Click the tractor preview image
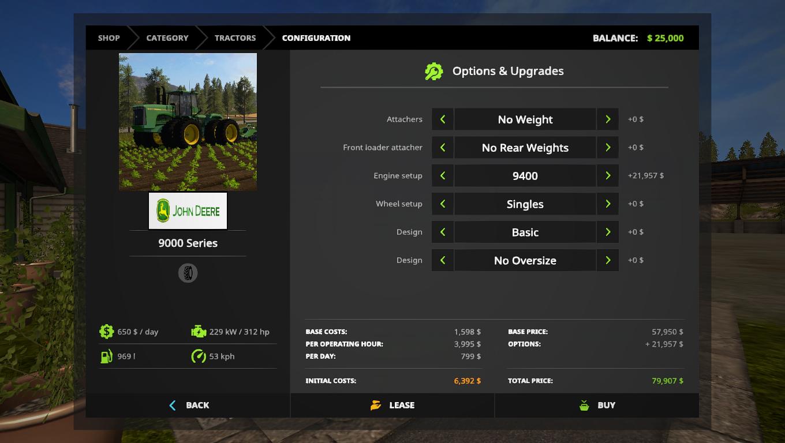785x443 pixels. [x=188, y=122]
